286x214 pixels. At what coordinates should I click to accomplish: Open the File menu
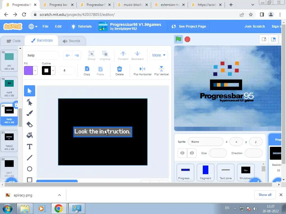46,26
